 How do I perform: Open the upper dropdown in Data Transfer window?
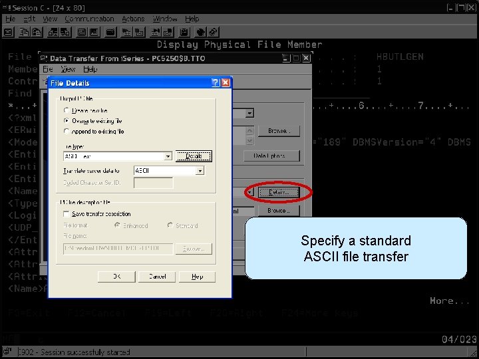(249, 113)
